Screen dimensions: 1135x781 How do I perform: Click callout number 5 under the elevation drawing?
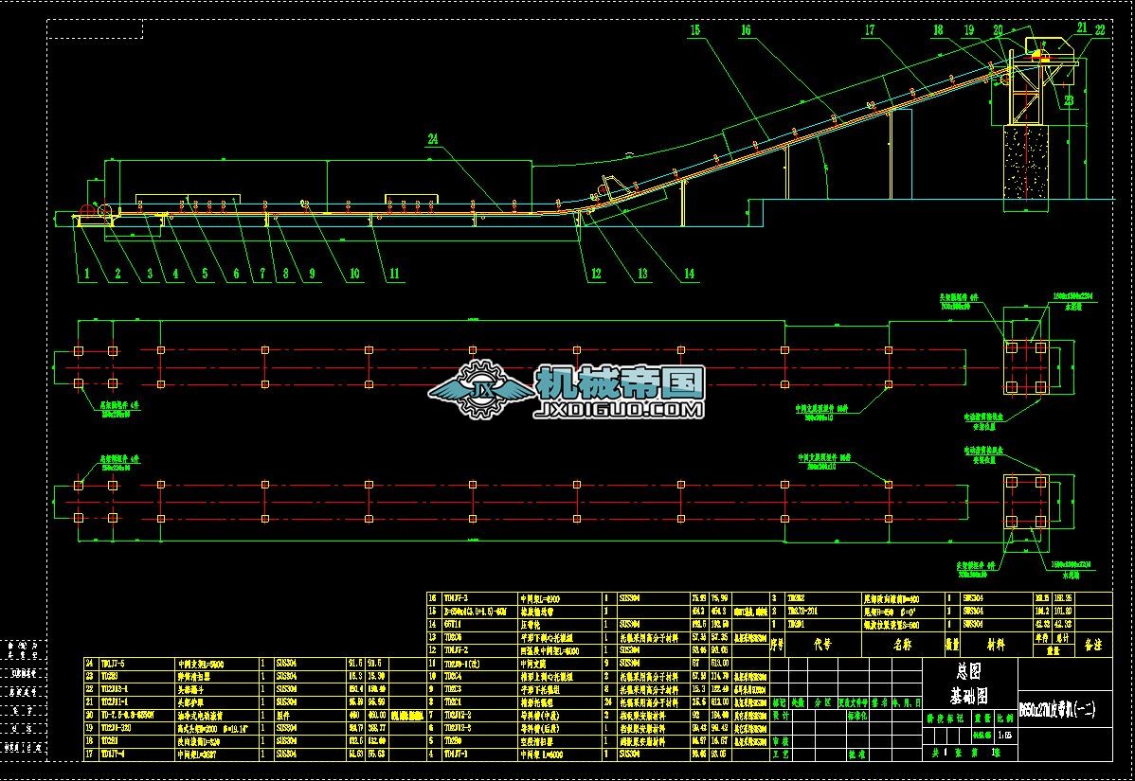pos(205,274)
